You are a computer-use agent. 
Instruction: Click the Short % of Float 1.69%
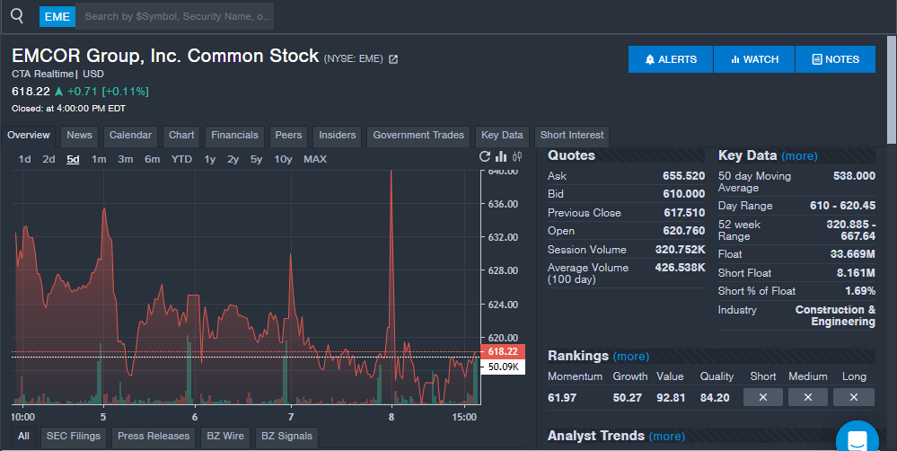(860, 291)
